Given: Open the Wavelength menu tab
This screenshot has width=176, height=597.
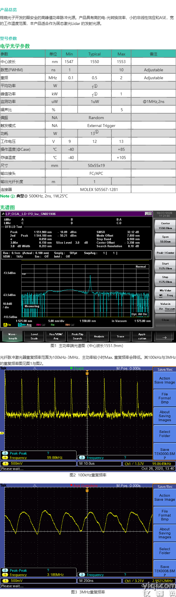Looking at the screenshot, I should pos(13,336).
